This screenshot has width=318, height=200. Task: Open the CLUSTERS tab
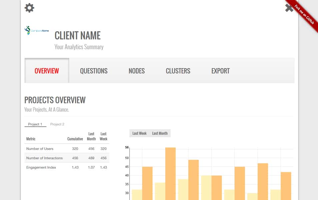tap(178, 71)
